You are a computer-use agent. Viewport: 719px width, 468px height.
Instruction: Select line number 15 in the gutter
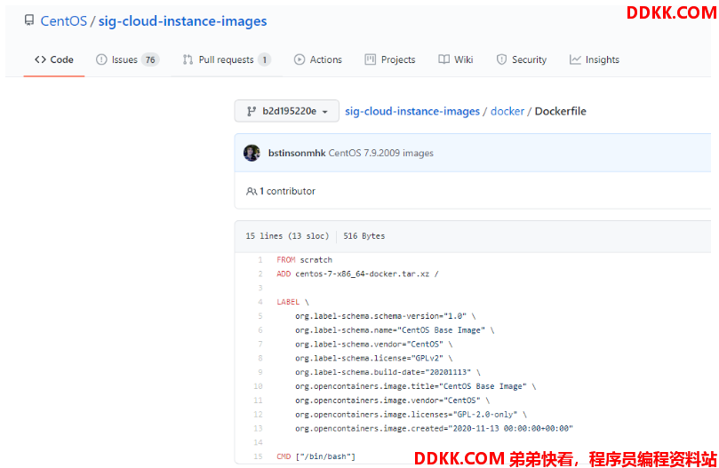point(258,456)
